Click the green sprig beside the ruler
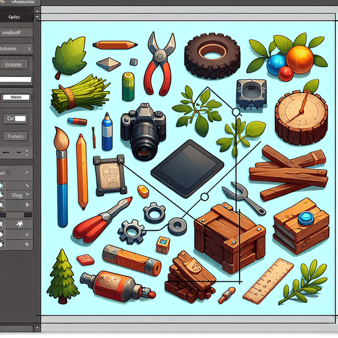The height and width of the screenshot is (338, 338). [302, 282]
